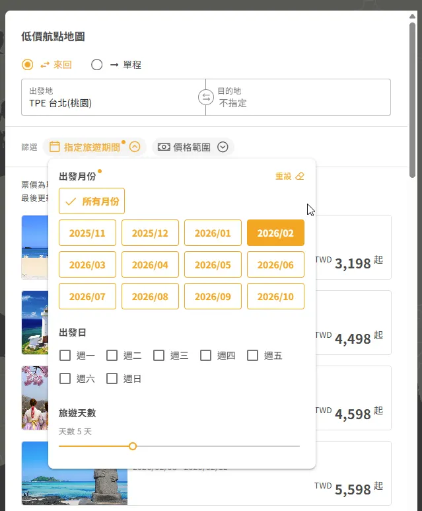
Task: Click the grey part of the days slider track
Action: tap(218, 446)
